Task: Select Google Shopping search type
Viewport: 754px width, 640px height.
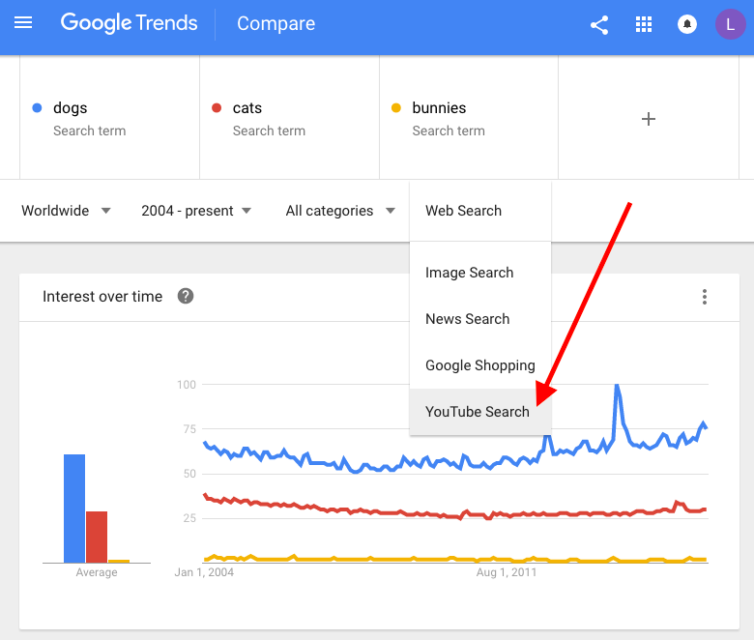Action: 480,365
